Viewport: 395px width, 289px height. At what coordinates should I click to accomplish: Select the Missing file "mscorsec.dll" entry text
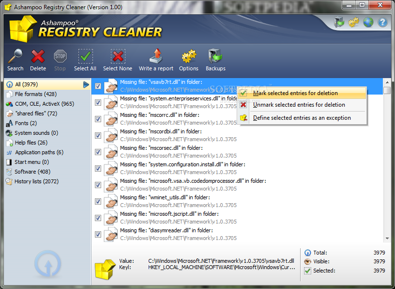(161, 148)
